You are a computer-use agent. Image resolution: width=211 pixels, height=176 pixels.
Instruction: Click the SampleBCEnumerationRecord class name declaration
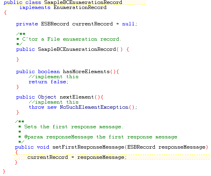coord(83,2)
